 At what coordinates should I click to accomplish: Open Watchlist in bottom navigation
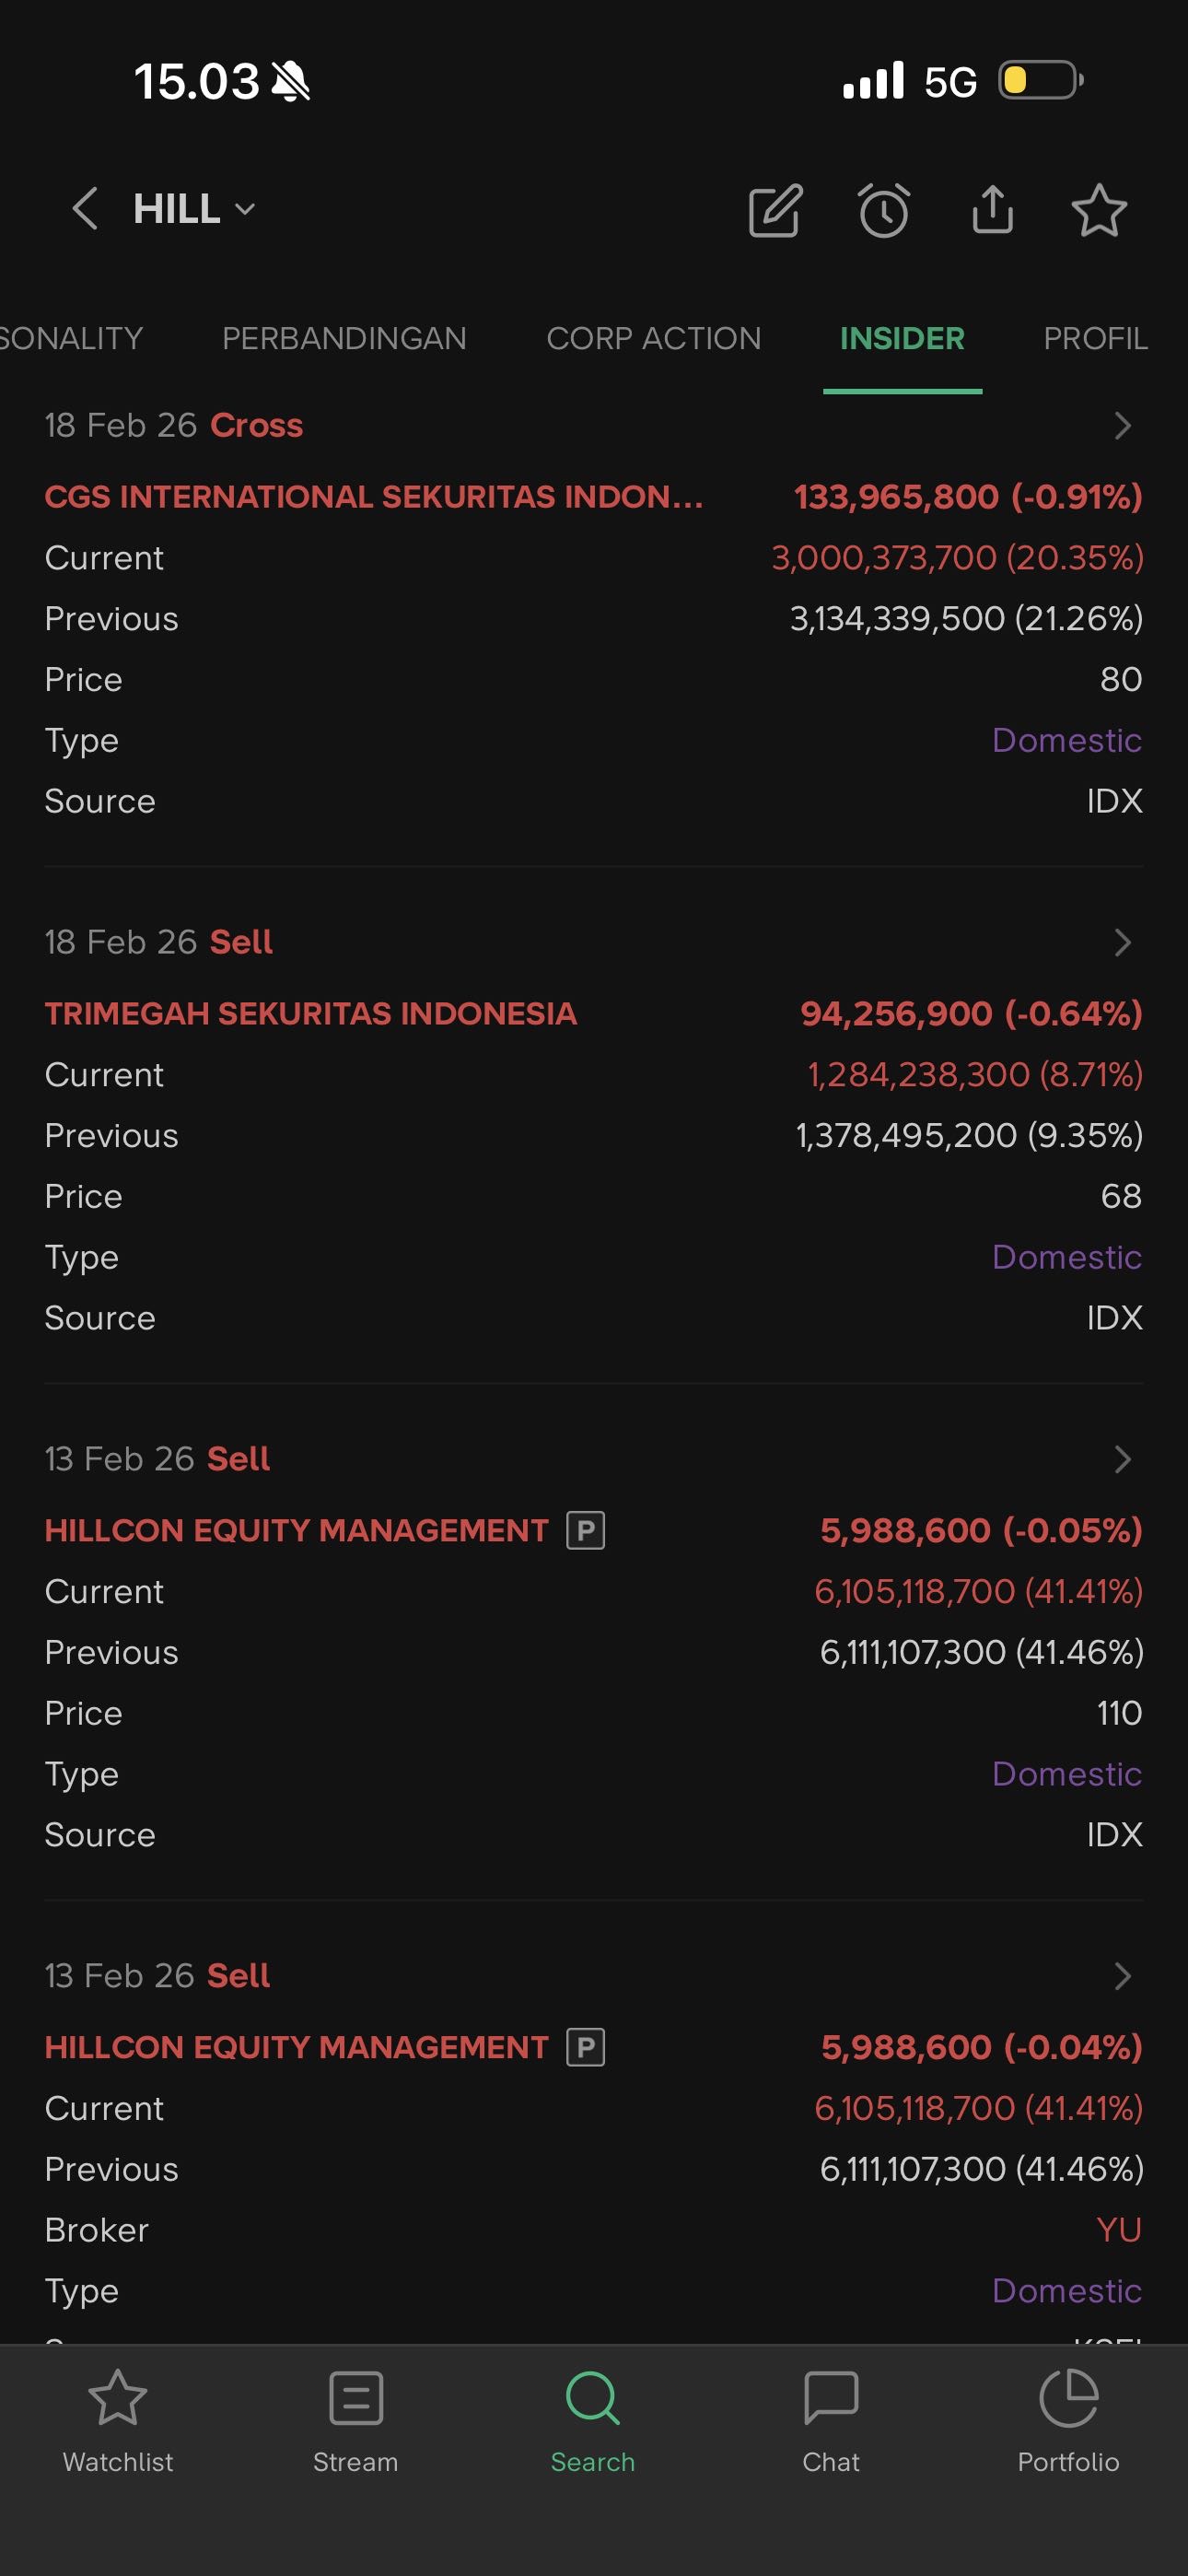(x=118, y=2418)
